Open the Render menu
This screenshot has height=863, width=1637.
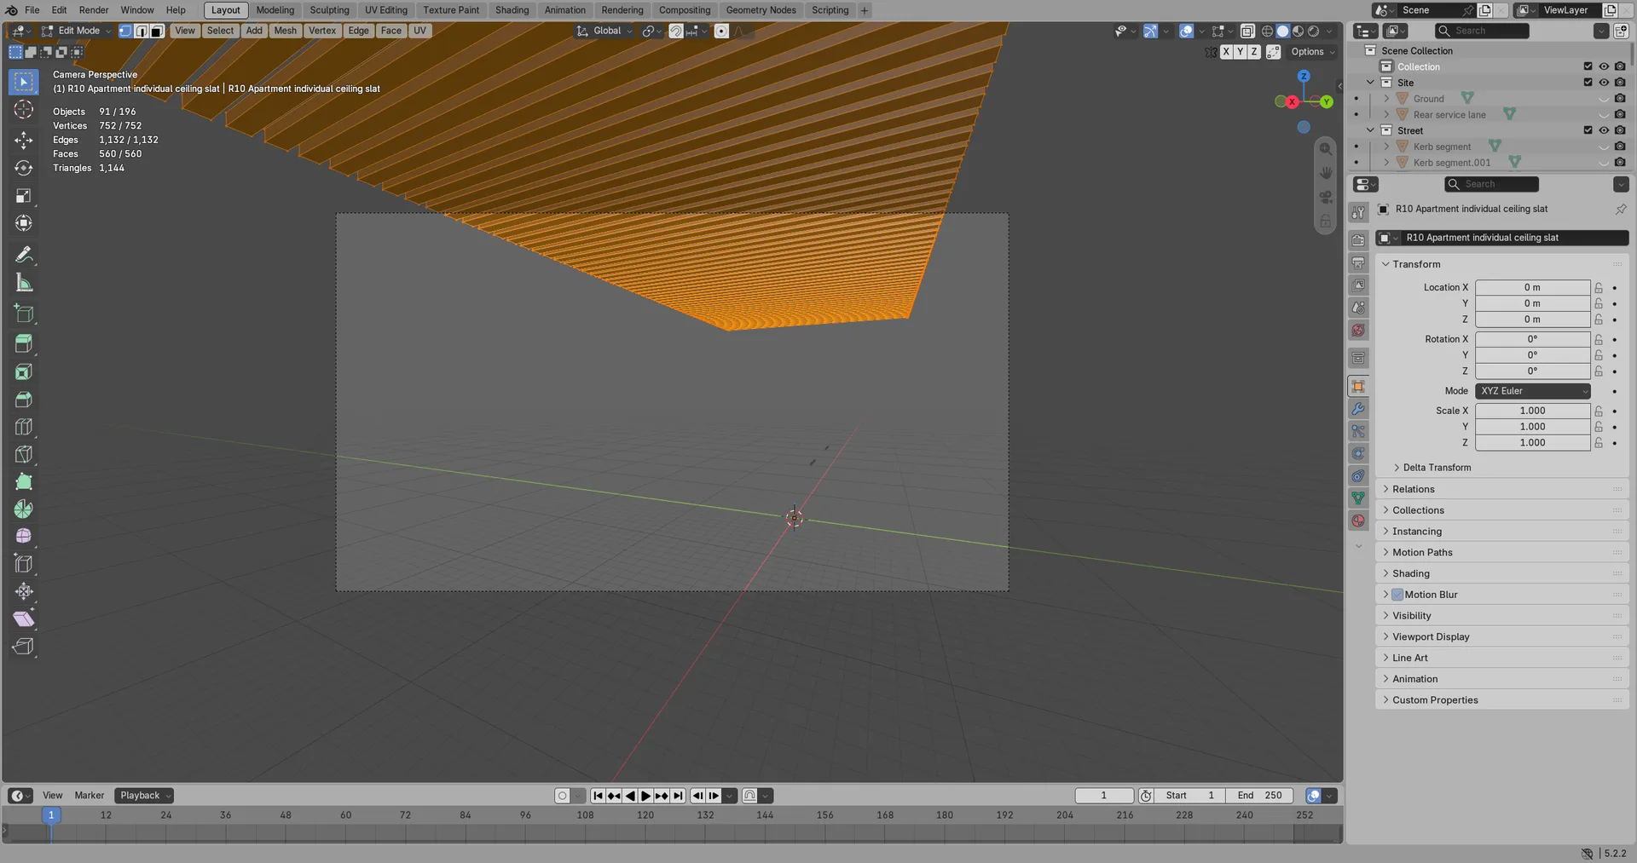click(x=94, y=10)
